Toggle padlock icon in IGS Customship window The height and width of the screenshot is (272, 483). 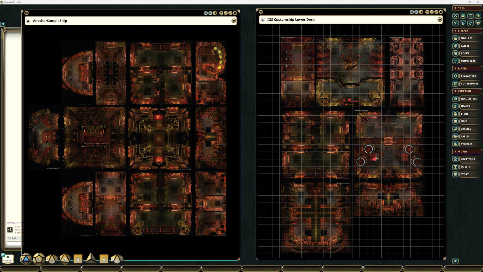click(416, 12)
